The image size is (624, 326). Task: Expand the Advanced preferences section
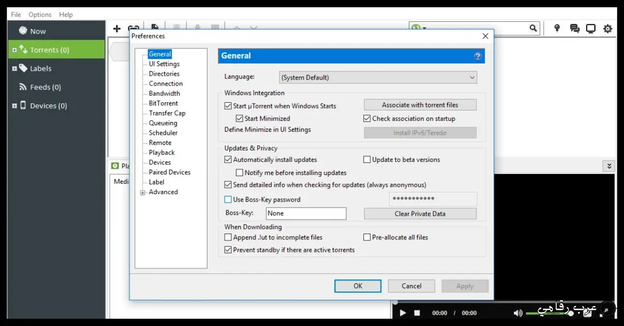[143, 192]
